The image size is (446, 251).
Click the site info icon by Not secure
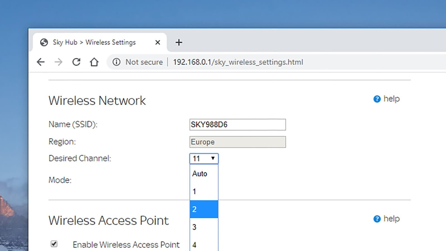(117, 62)
